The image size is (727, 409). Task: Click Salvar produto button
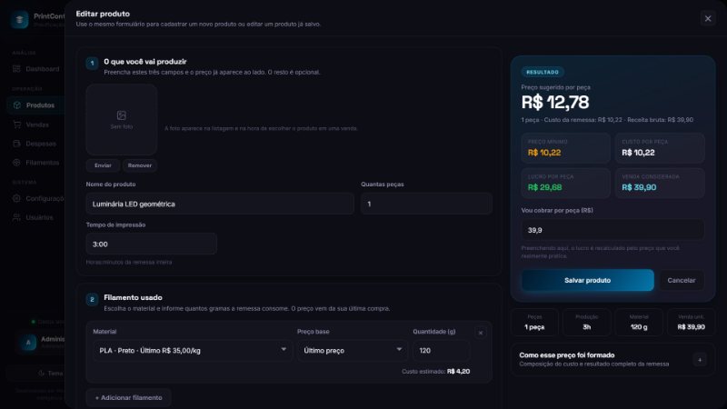click(x=587, y=280)
